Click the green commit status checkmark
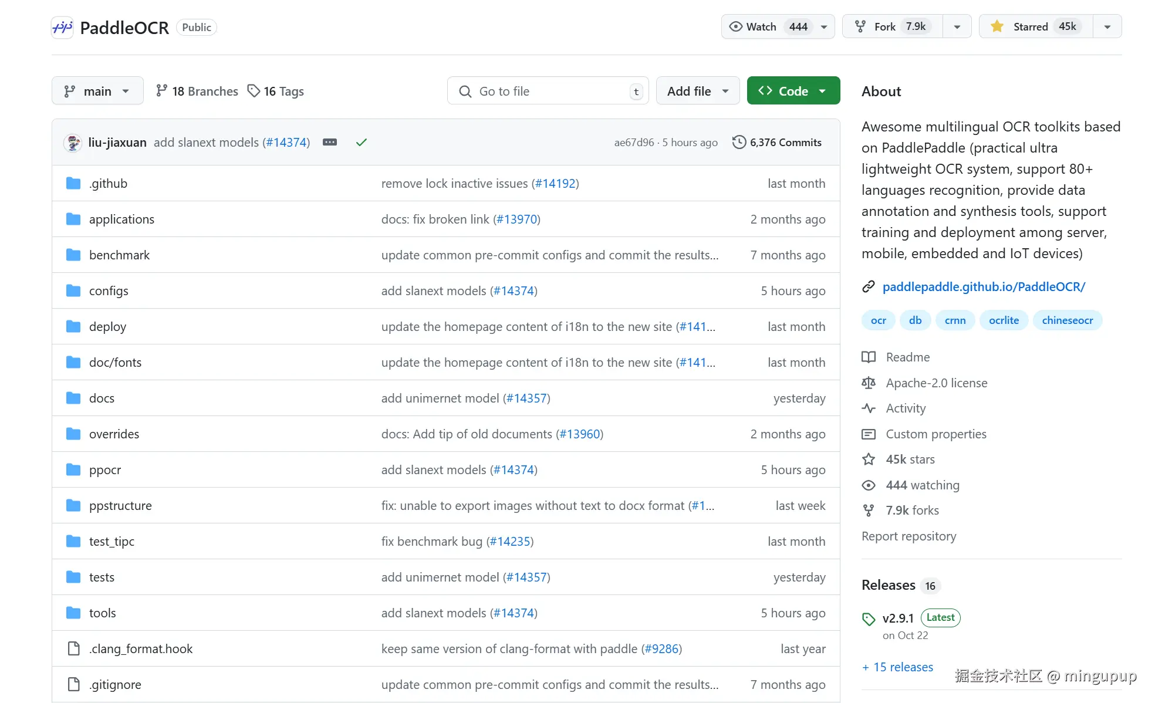 point(362,143)
